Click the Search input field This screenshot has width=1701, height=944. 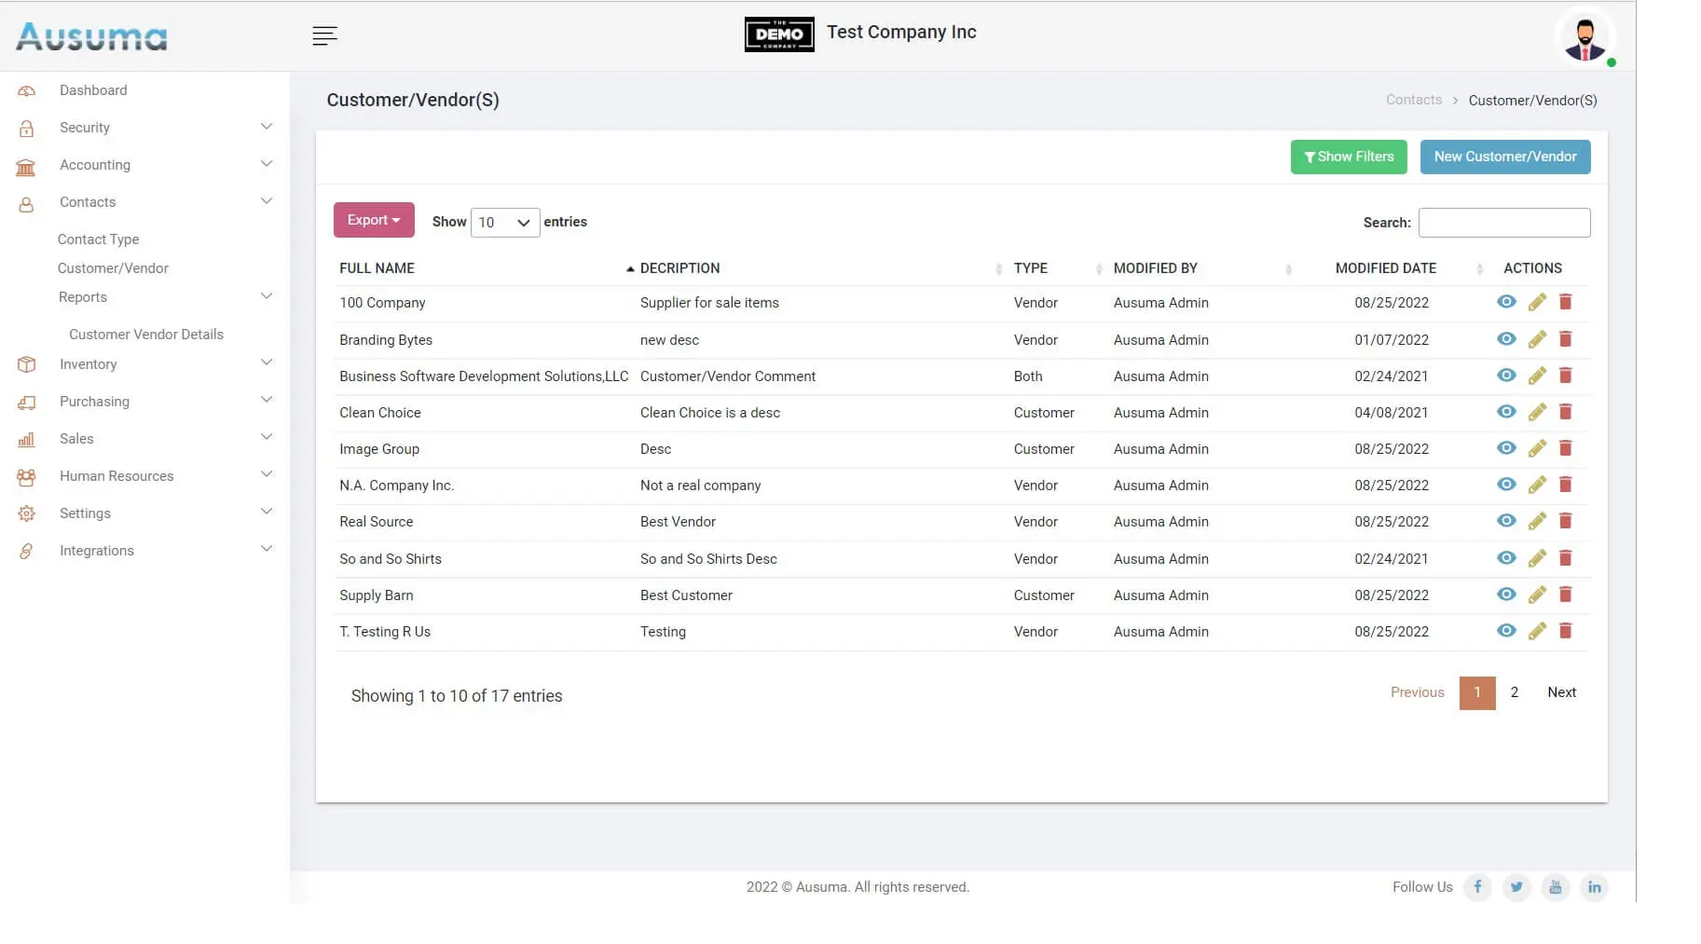tap(1503, 223)
